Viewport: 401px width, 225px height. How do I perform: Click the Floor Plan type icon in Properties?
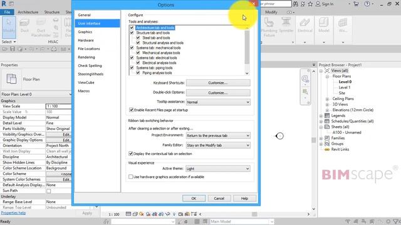click(11, 79)
